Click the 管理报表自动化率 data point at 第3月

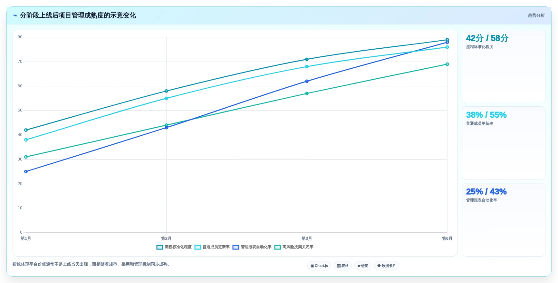click(x=307, y=82)
